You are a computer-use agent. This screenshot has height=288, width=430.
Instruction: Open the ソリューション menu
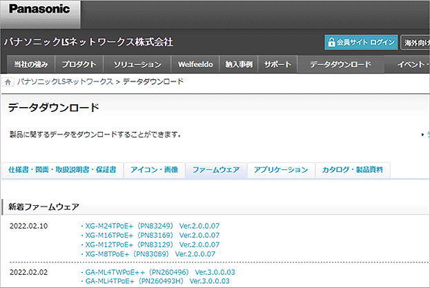pyautogui.click(x=137, y=64)
